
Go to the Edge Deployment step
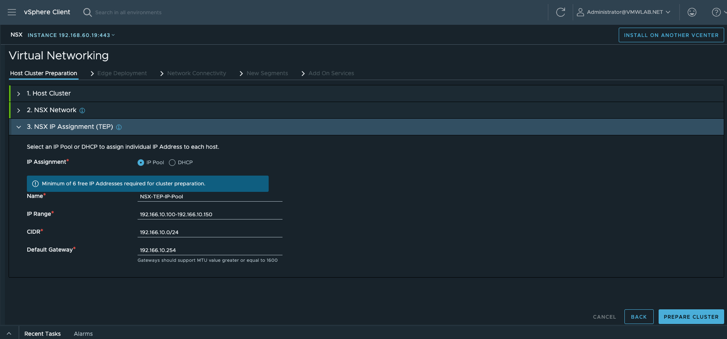coord(122,73)
